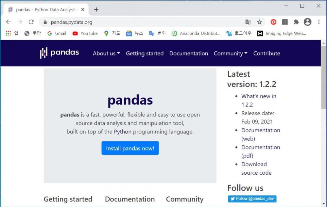Viewport: 327px width, 207px height.
Task: Click the Follow @pandas_dev Twitter button
Action: tap(252, 199)
